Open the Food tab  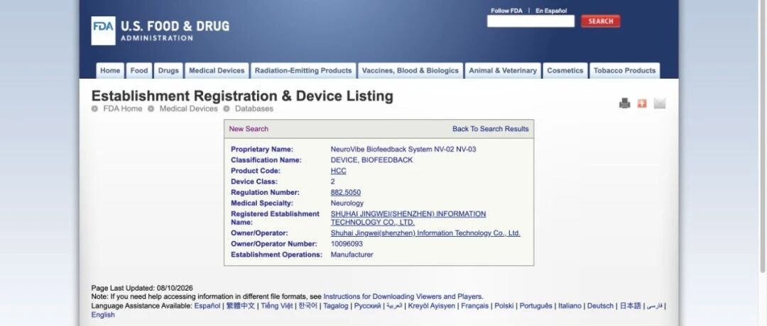click(x=139, y=70)
